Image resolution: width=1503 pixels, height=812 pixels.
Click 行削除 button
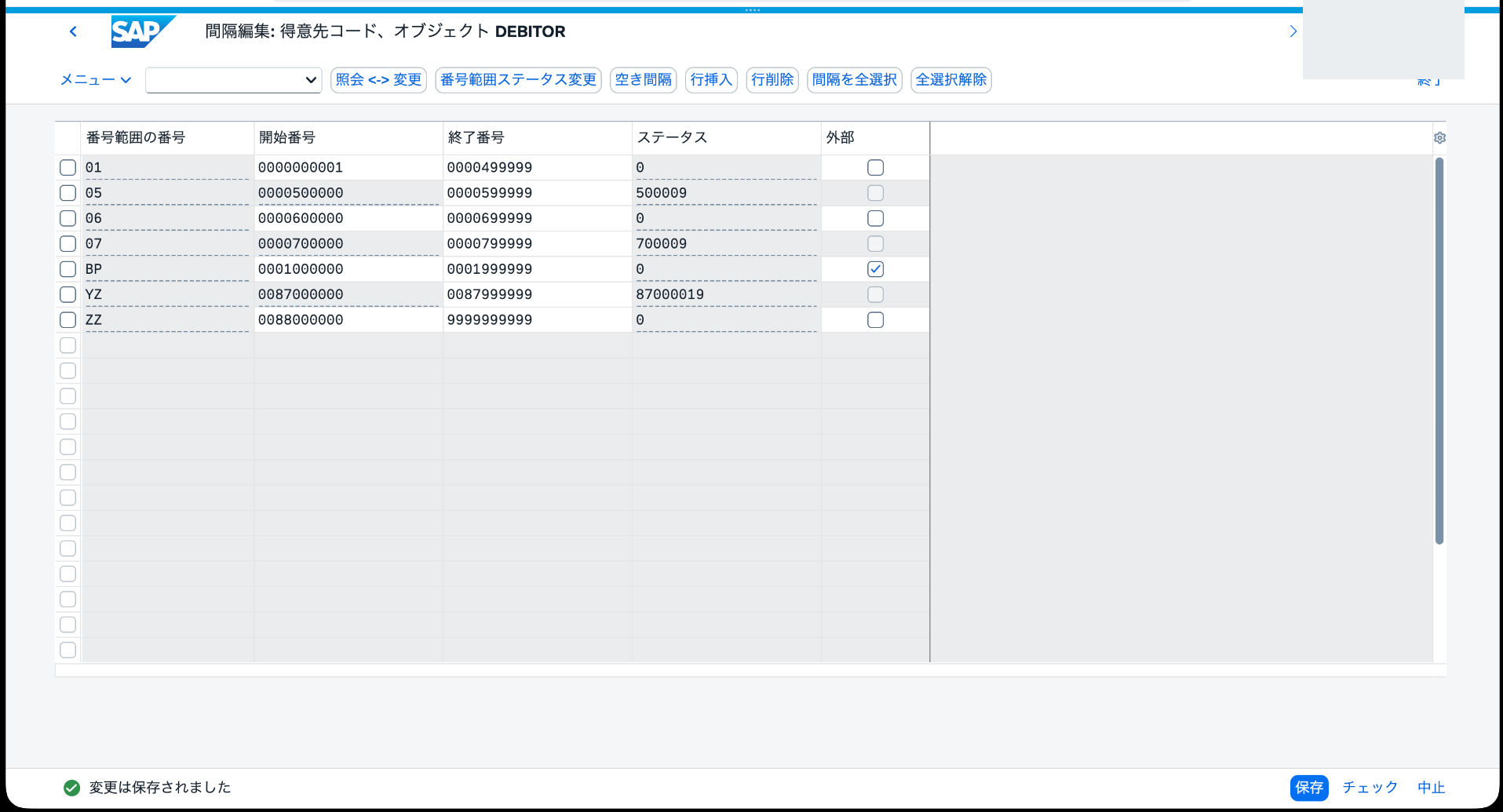[x=772, y=80]
